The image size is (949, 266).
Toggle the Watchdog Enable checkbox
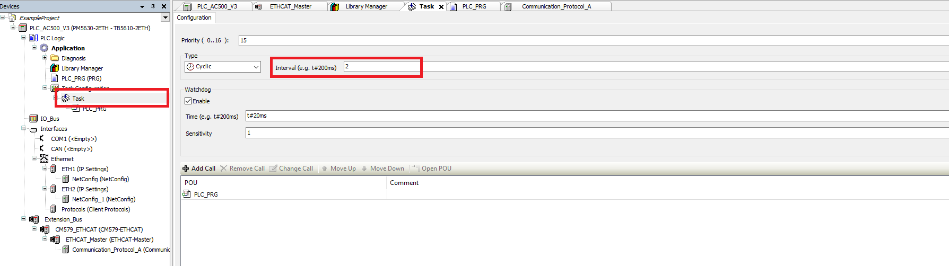[188, 101]
